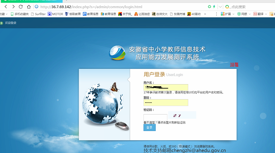275x153 pixels.
Task: Open the browser home page icon
Action: 29,7
